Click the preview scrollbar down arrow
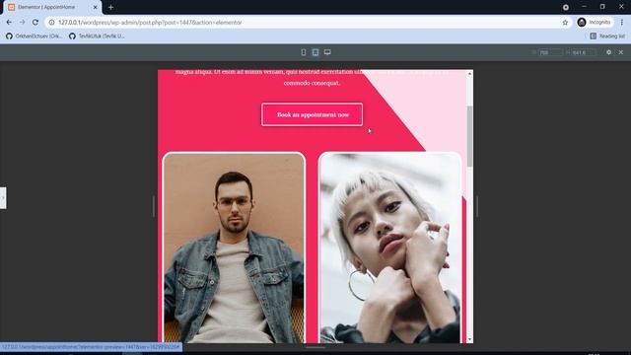631x355 pixels. (x=469, y=339)
